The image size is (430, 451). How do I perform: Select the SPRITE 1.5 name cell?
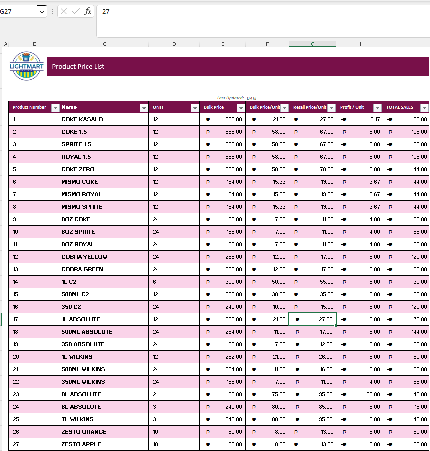104,144
